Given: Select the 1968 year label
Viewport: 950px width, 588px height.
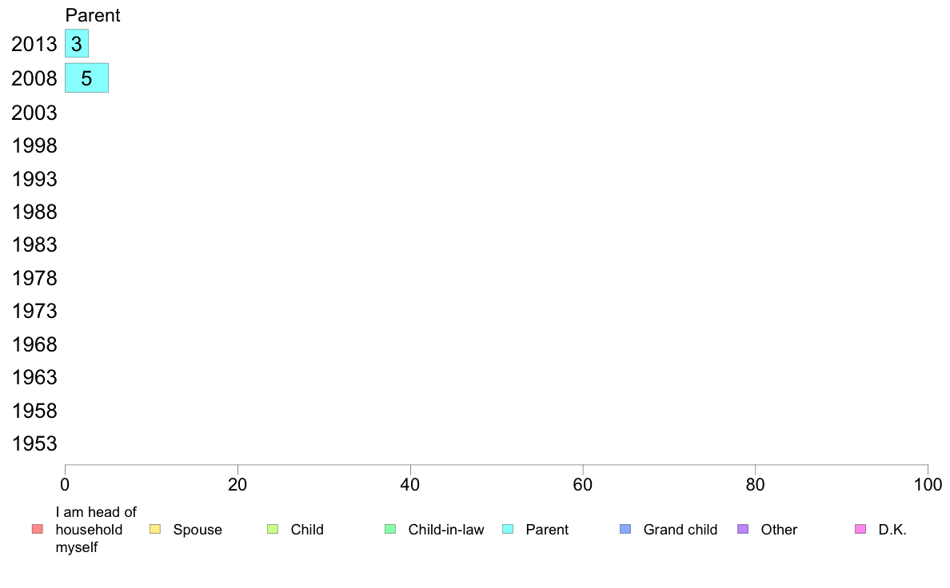Looking at the screenshot, I should tap(34, 344).
